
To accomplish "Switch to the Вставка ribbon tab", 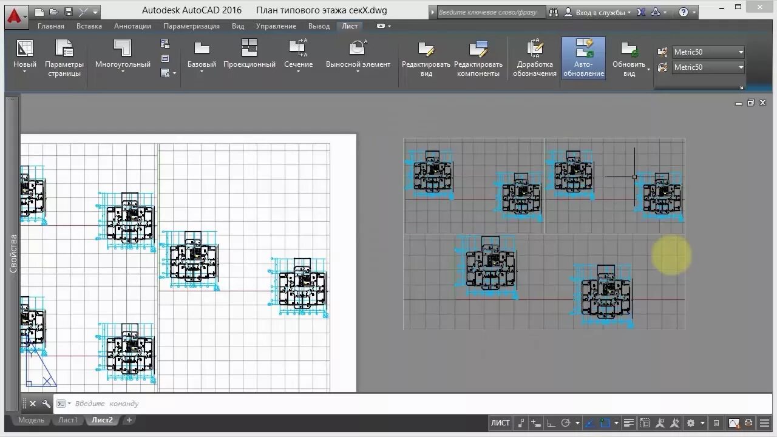I will tap(89, 26).
